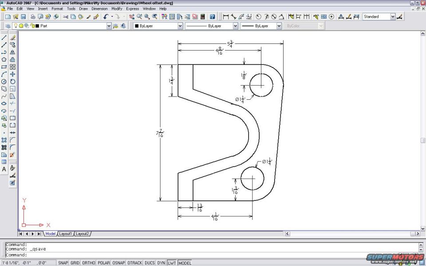Viewport: 426px width, 266px height.
Task: Select the Aligned dimension tool
Action: pyautogui.click(x=234, y=16)
